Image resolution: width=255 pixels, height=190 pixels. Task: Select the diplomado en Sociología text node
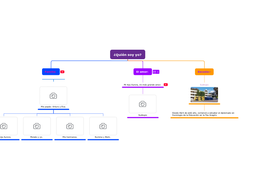click(203, 114)
